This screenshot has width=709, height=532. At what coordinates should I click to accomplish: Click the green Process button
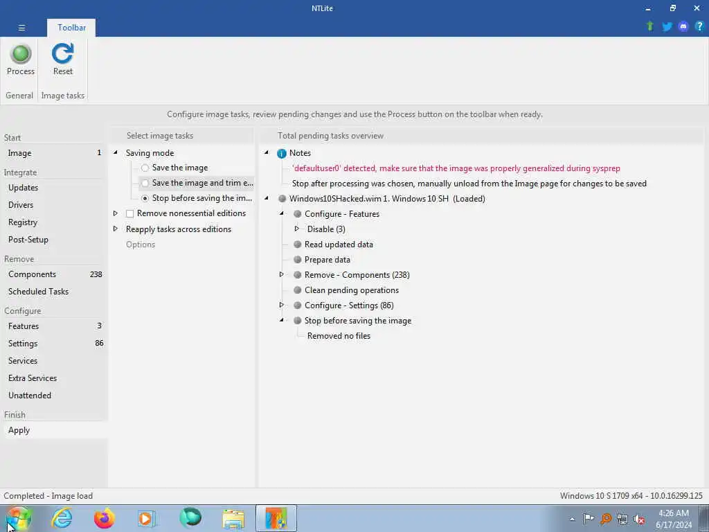pyautogui.click(x=20, y=60)
